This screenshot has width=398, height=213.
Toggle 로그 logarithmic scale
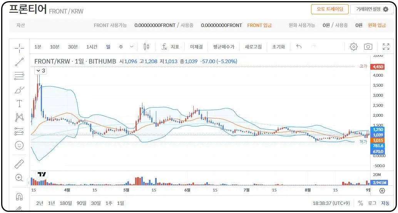point(372,203)
